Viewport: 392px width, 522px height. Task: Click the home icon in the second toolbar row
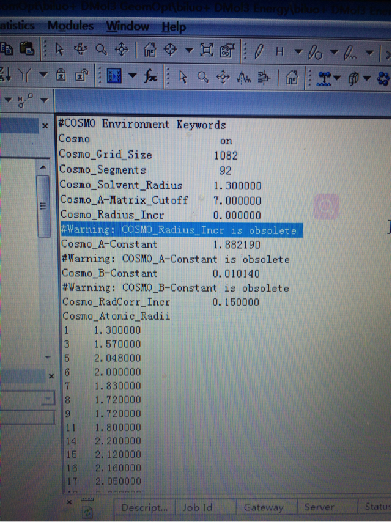pos(292,78)
